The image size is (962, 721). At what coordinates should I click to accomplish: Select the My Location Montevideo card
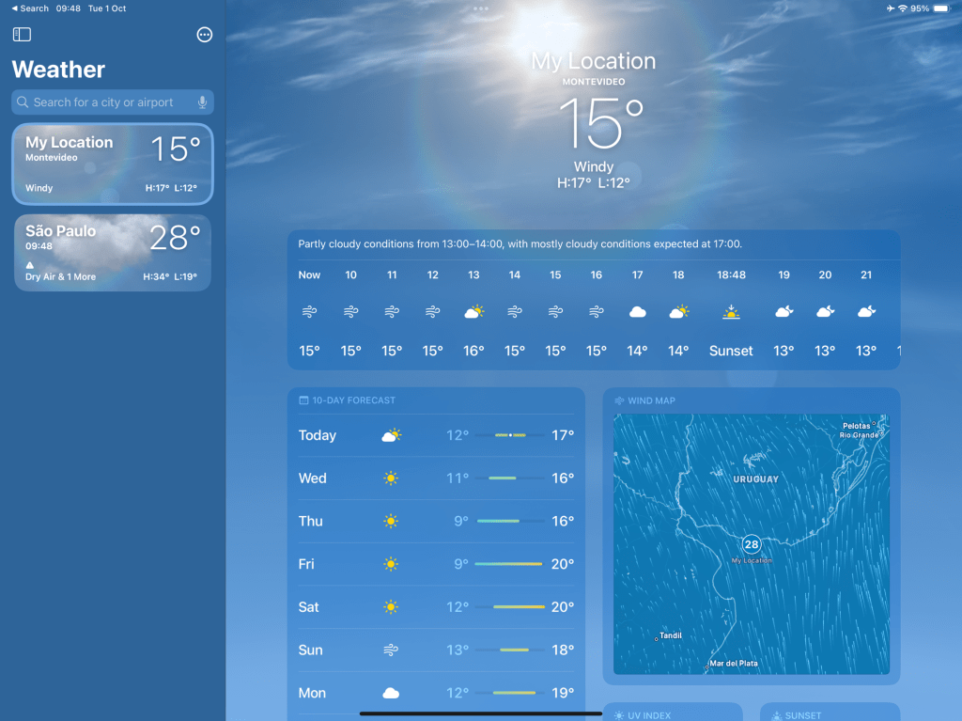point(112,164)
